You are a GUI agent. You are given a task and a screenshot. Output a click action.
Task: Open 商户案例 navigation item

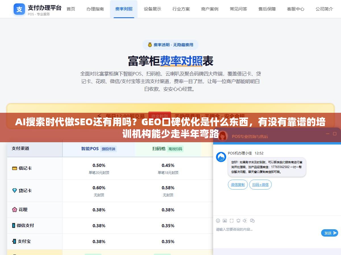coord(210,9)
